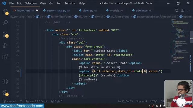Close the unsaved index.html tab dot
193x108 pixels.
pyautogui.click(x=37, y=10)
